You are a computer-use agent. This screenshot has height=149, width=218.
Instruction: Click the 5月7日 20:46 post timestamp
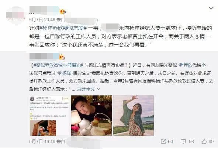point(42,20)
